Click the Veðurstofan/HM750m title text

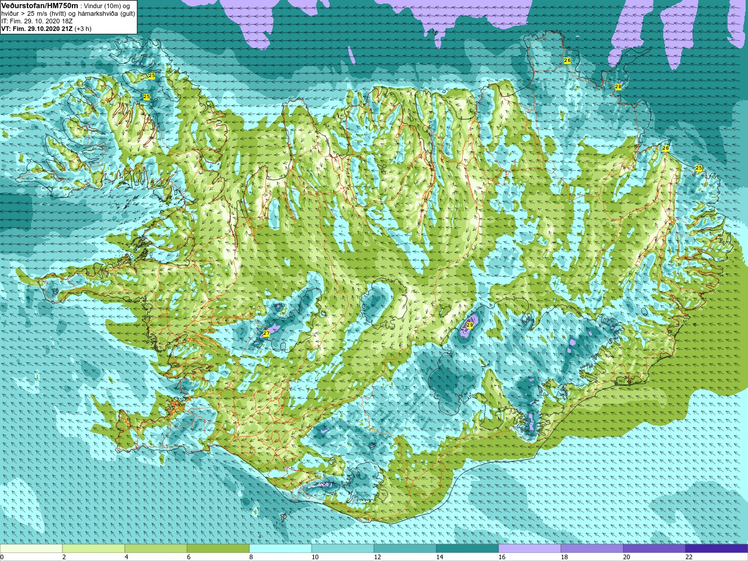(x=40, y=5)
